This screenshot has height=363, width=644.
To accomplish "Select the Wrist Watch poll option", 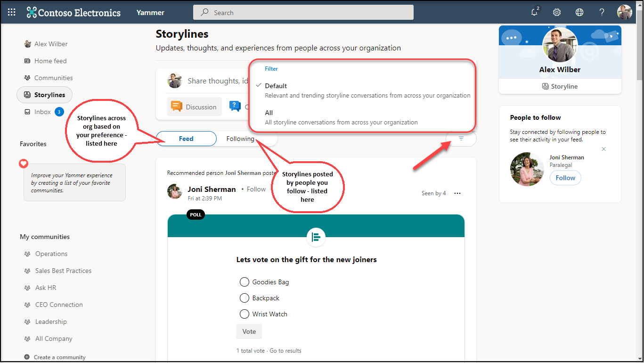I will click(x=244, y=314).
